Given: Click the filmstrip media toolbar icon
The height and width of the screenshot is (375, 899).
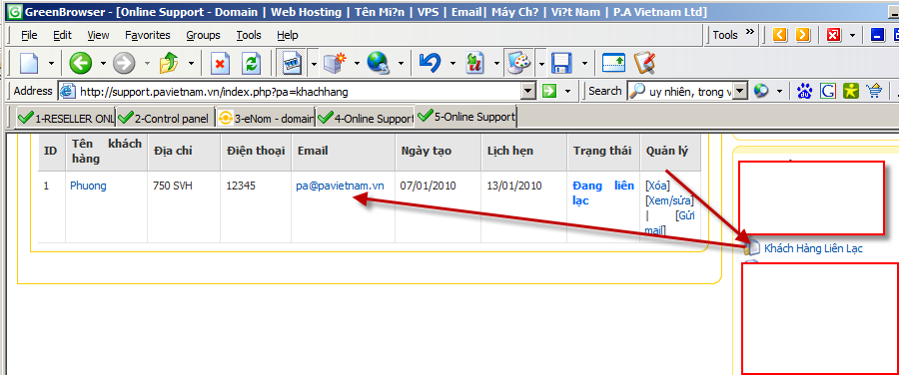Looking at the screenshot, I should point(293,63).
